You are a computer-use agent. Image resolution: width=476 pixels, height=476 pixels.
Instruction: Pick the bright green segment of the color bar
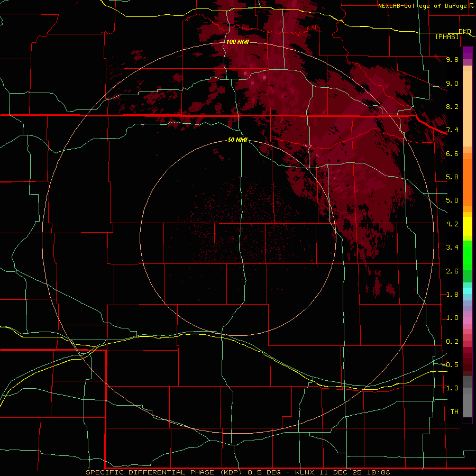467,255
